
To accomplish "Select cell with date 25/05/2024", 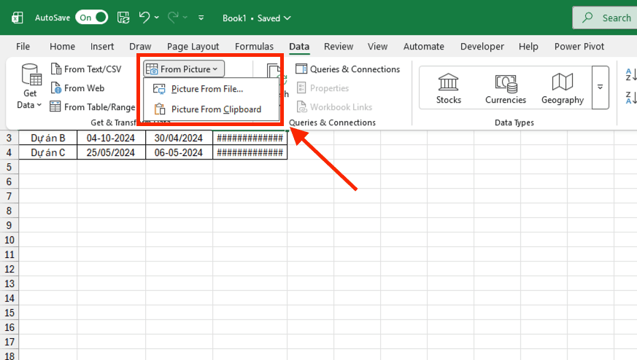I will pyautogui.click(x=111, y=152).
